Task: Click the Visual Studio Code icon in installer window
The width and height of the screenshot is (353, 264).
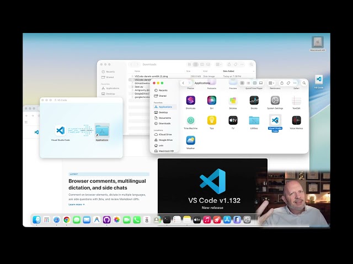Action: pyautogui.click(x=60, y=130)
